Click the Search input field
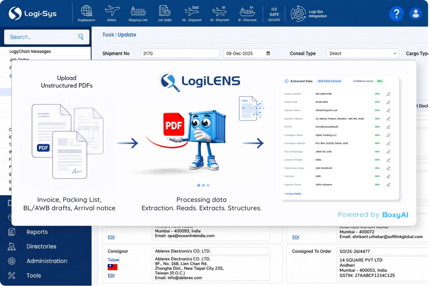Image resolution: width=430 pixels, height=286 pixels. [47, 37]
